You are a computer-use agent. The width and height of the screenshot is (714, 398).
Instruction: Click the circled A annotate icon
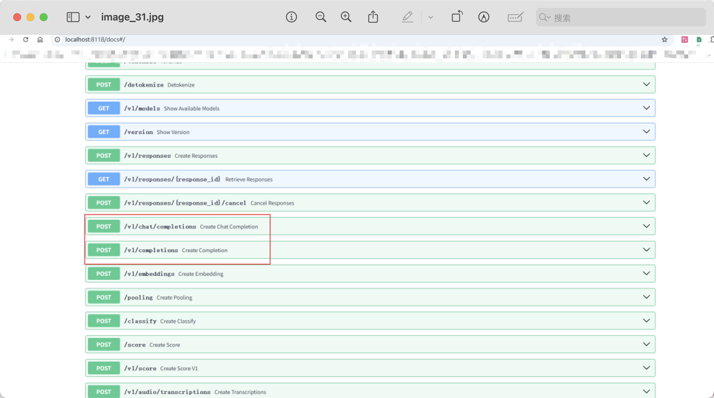point(484,17)
